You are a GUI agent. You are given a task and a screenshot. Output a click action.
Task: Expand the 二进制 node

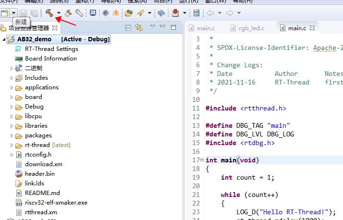pos(12,68)
